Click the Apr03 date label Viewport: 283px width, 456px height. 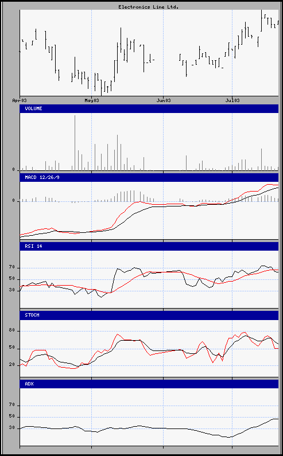coord(20,100)
